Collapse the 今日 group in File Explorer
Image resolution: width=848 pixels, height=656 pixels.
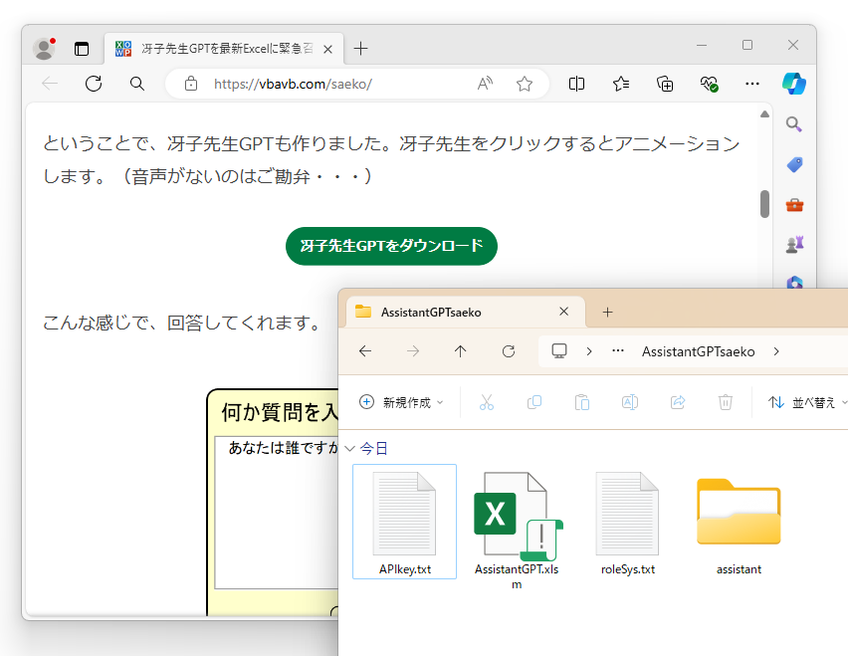[350, 449]
